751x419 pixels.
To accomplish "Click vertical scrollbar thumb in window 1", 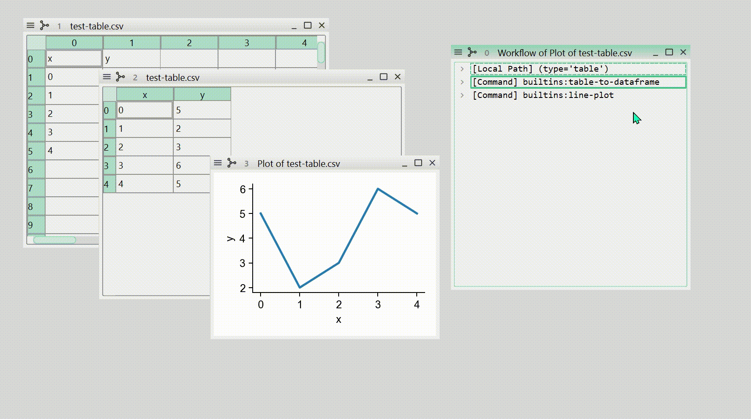I will [321, 52].
